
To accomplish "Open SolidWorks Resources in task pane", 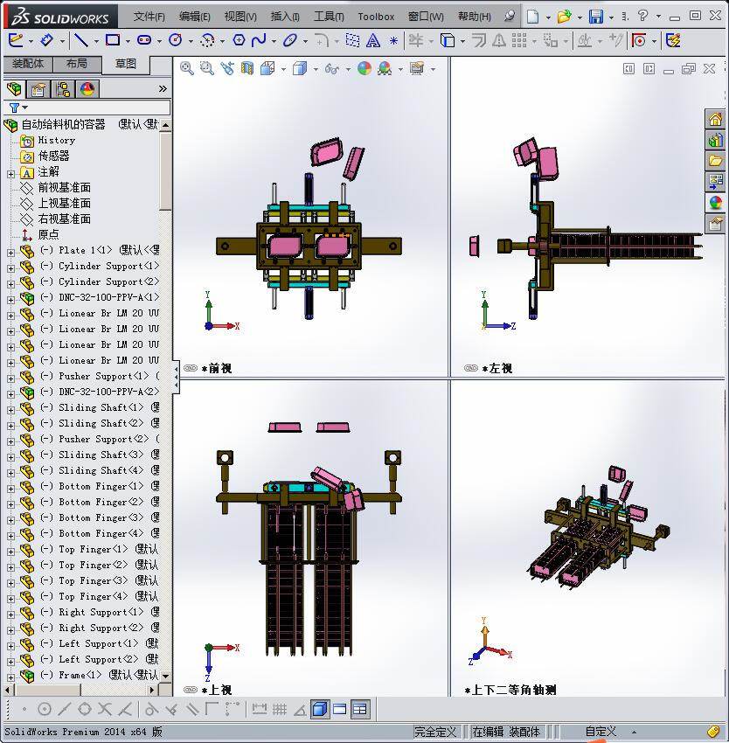I will tap(715, 119).
